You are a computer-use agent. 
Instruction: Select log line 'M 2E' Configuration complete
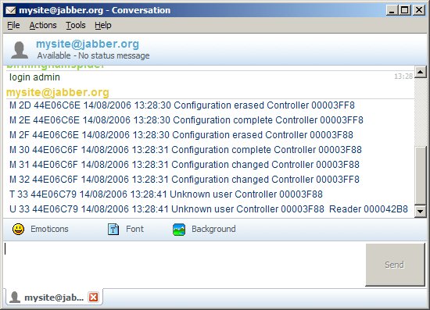(x=186, y=120)
